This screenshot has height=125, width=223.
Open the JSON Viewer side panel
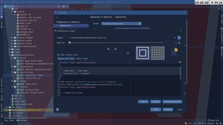222,19
